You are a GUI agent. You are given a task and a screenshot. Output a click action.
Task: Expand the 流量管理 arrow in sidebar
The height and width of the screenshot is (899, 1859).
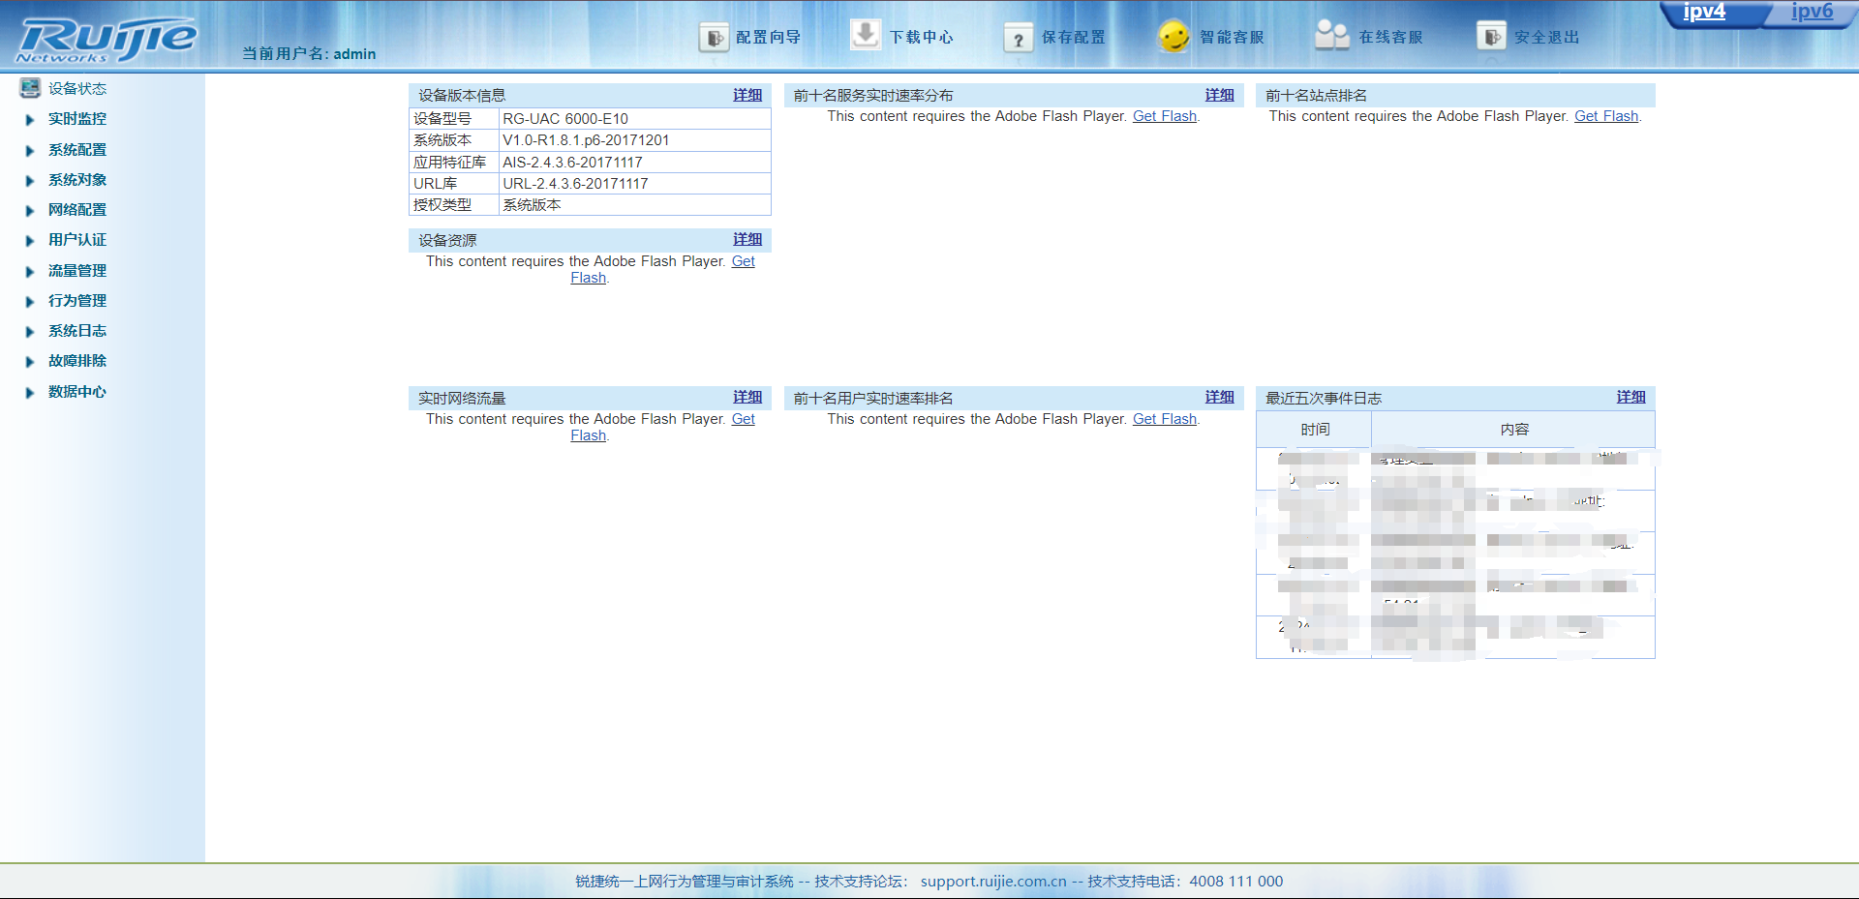[30, 272]
